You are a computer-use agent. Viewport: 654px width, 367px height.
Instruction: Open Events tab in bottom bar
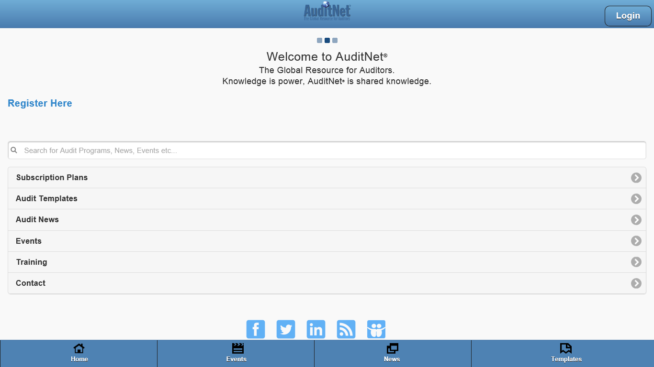point(236,353)
